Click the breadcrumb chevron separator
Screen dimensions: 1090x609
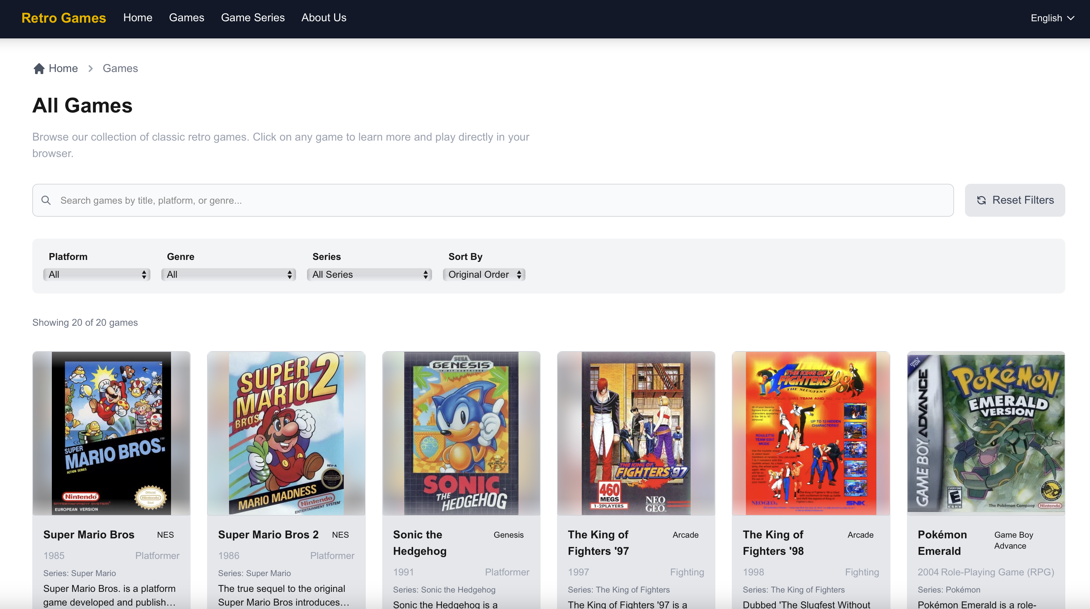pyautogui.click(x=91, y=69)
